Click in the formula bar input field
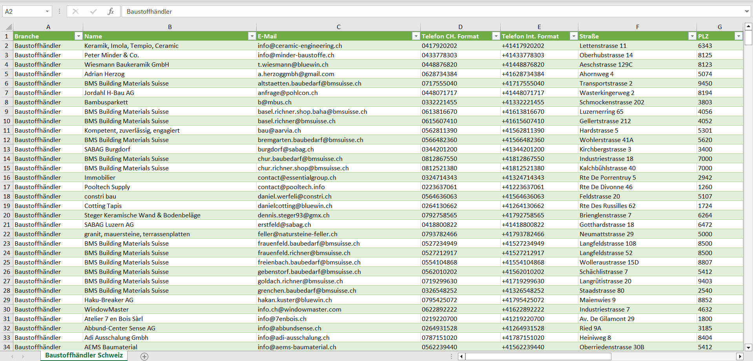Screen dimensions: 753x361 pyautogui.click(x=432, y=11)
